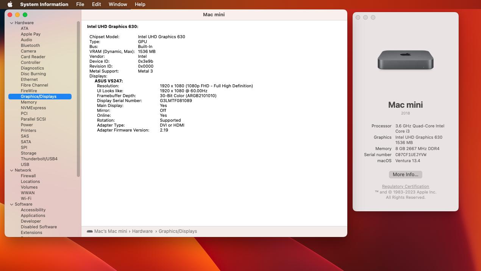The width and height of the screenshot is (481, 271).
Task: Select SATA in the sidebar
Action: (26, 142)
